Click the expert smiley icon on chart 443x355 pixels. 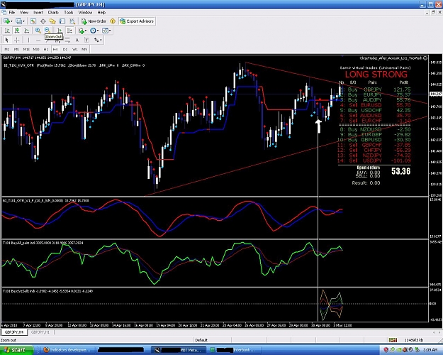(425, 58)
